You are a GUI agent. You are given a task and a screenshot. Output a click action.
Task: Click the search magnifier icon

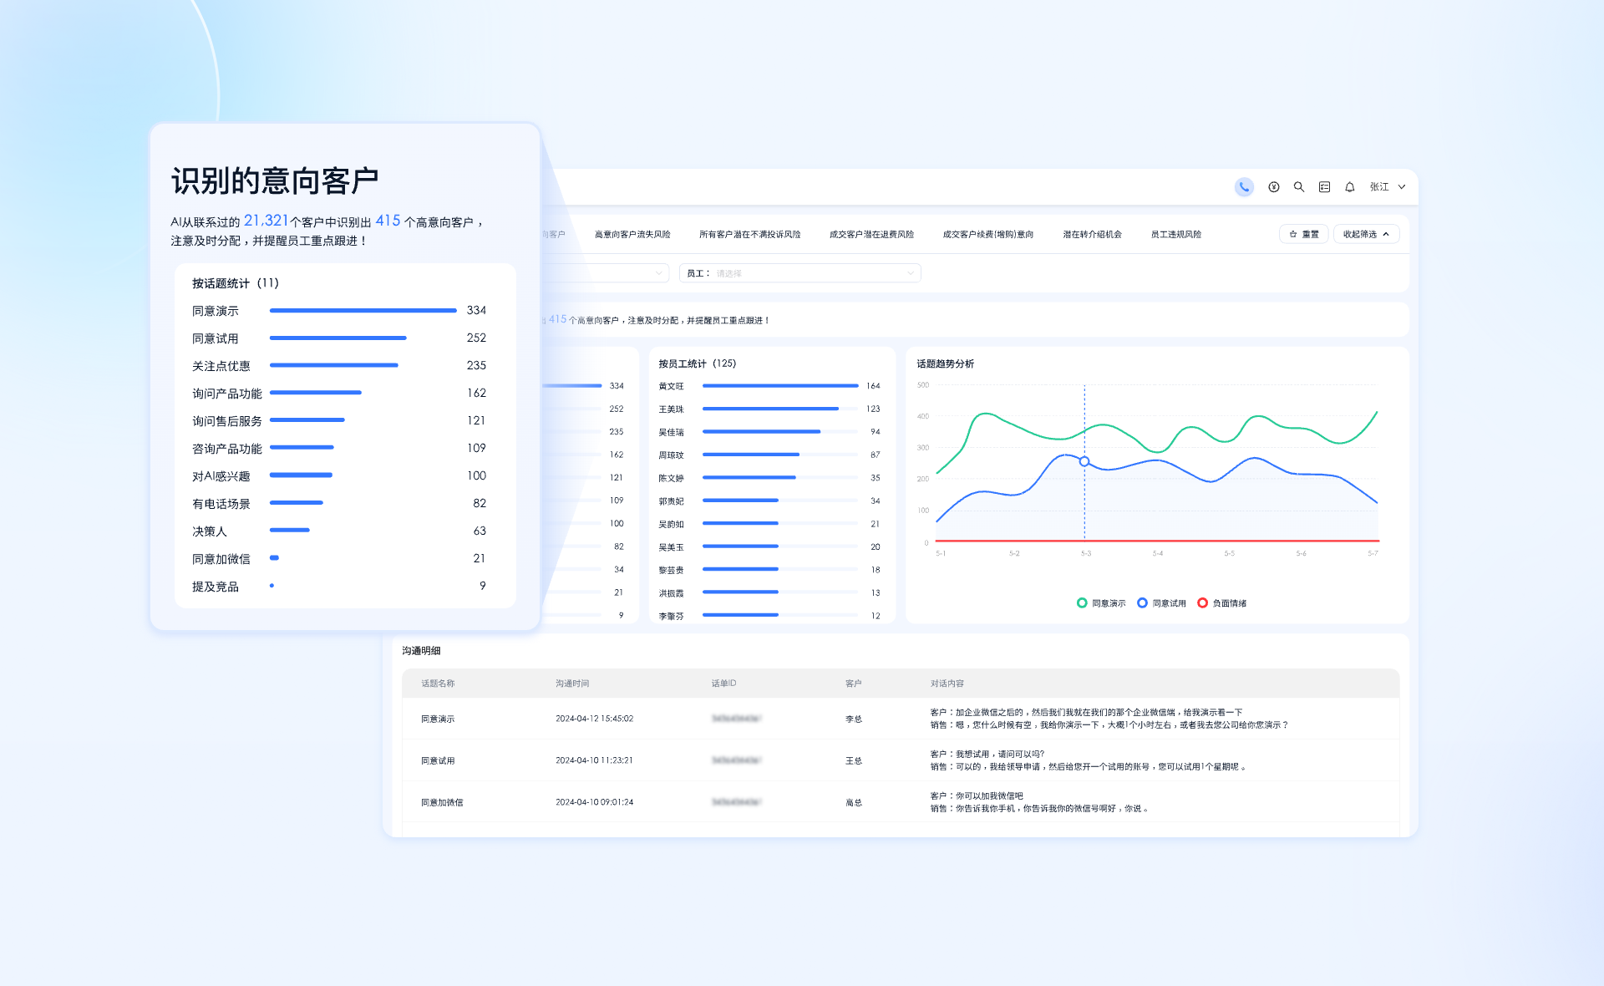point(1299,187)
